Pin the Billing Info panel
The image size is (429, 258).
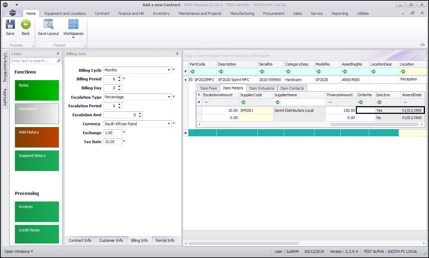tap(177, 54)
